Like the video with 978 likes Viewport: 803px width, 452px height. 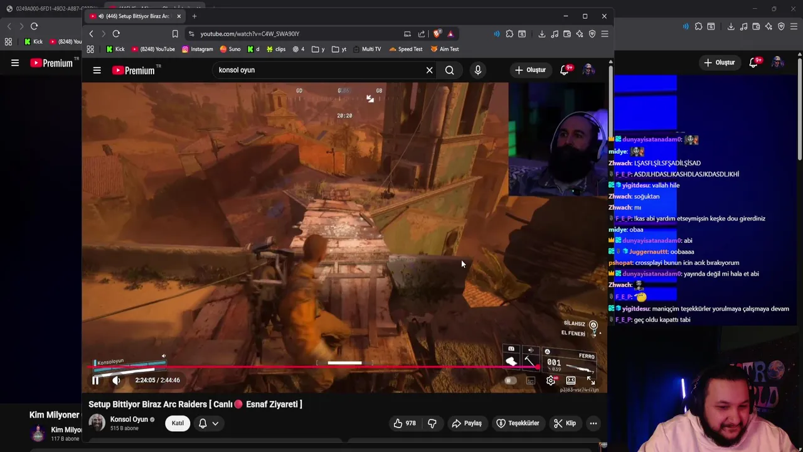pos(405,423)
